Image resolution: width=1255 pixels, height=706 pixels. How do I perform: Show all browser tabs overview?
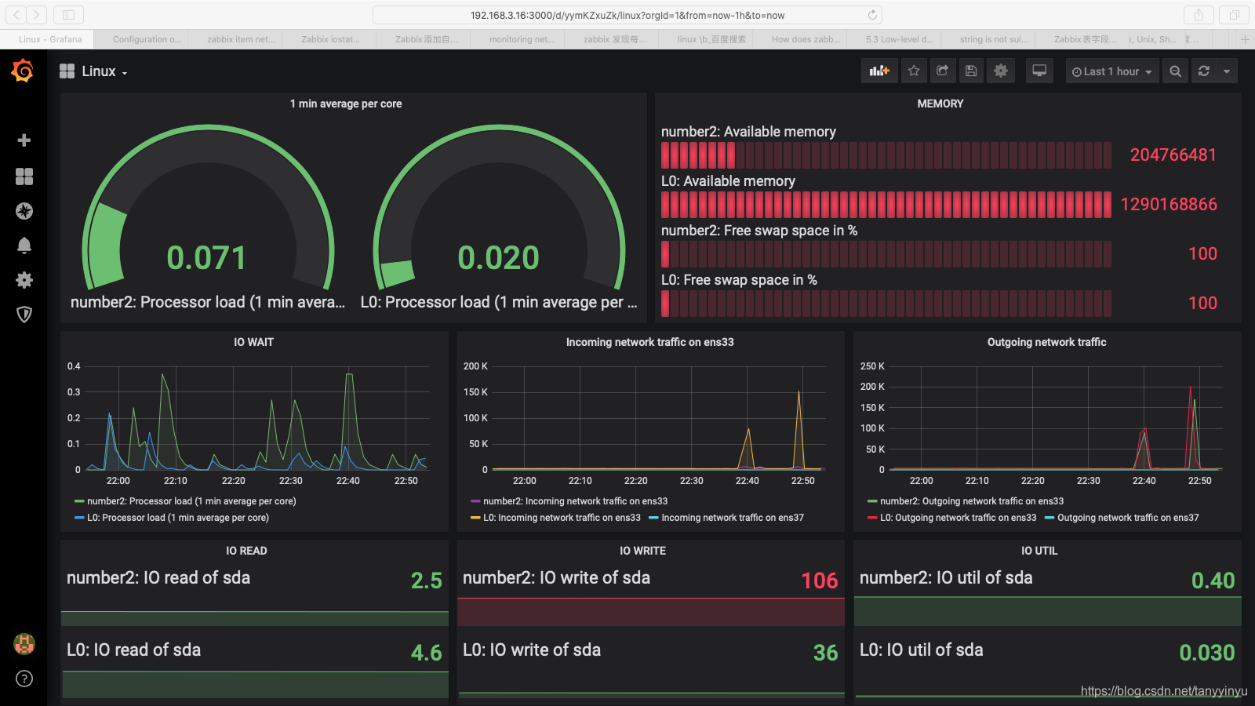pyautogui.click(x=1234, y=15)
